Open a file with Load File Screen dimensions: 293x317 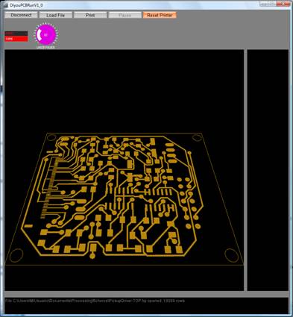(x=56, y=15)
